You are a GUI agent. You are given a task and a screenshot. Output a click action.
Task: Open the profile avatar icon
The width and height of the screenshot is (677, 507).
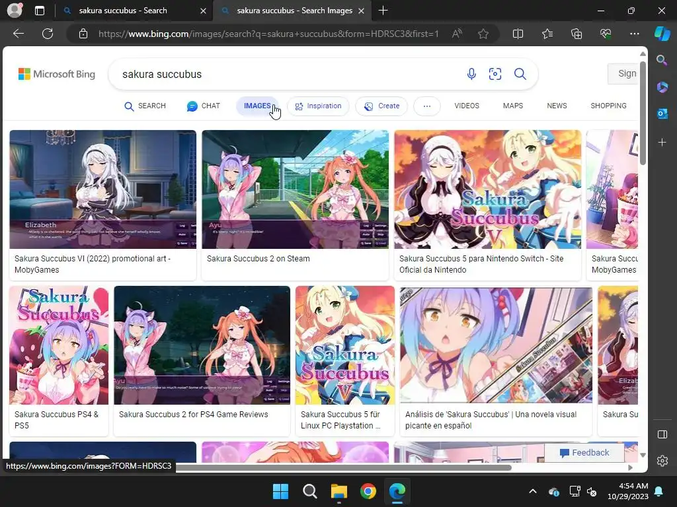[x=15, y=11]
